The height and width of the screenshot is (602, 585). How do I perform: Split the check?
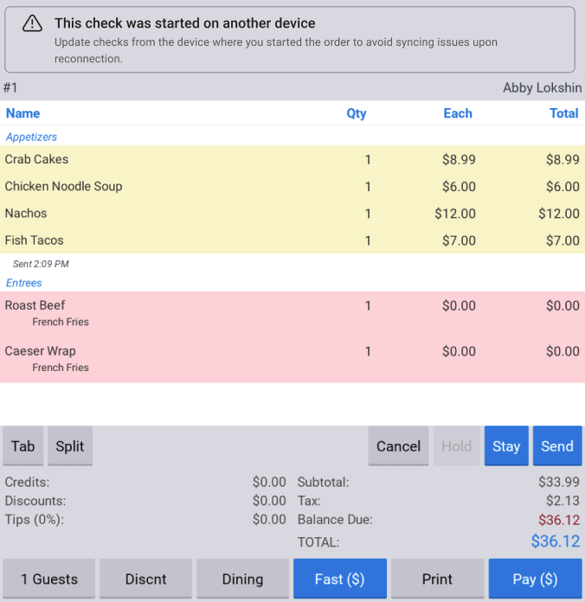pos(70,446)
